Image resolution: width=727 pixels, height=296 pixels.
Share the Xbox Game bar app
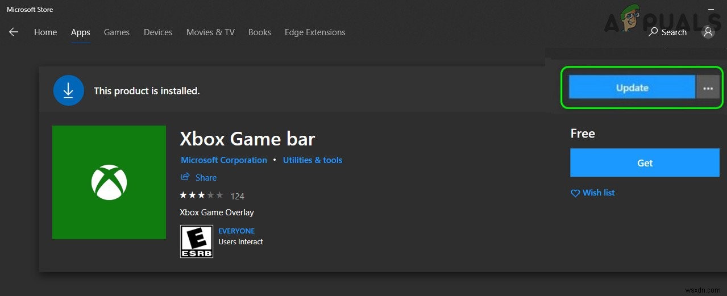coord(199,178)
